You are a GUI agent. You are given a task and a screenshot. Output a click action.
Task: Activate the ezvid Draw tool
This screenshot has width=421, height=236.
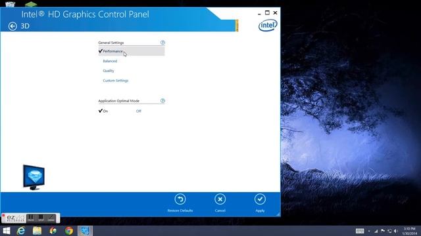click(51, 218)
